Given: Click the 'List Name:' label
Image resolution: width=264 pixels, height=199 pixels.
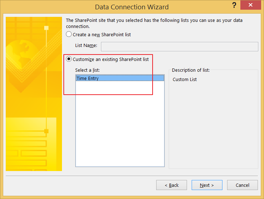Looking at the screenshot, I should 86,45.
